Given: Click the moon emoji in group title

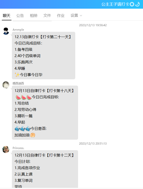Looking at the screenshot, I should [x=137, y=4].
